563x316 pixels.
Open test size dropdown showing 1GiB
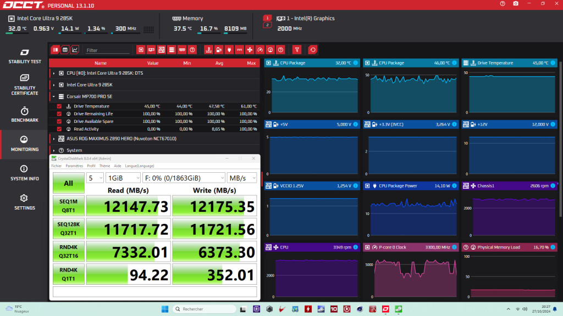pyautogui.click(x=123, y=178)
